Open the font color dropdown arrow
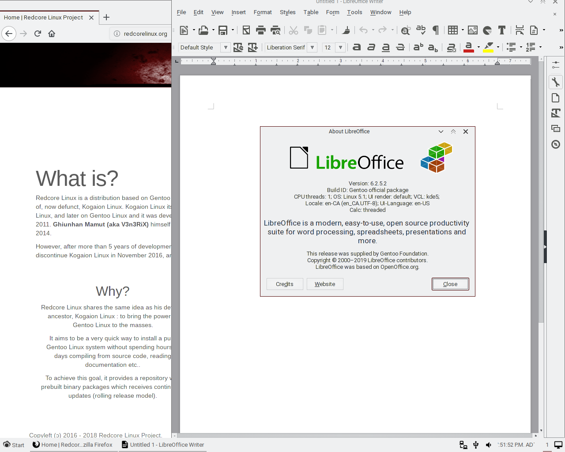The width and height of the screenshot is (565, 452). (x=478, y=47)
